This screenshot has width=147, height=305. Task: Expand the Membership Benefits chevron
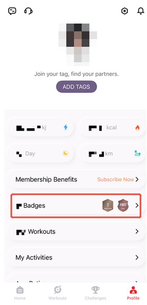(x=137, y=179)
